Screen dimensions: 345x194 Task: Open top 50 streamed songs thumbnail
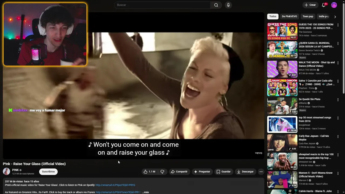(x=282, y=124)
